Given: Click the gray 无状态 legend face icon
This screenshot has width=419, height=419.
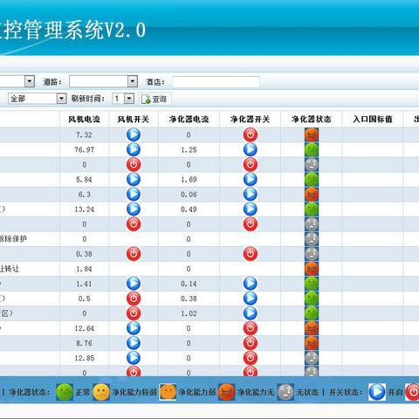Looking at the screenshot, I should tap(285, 392).
